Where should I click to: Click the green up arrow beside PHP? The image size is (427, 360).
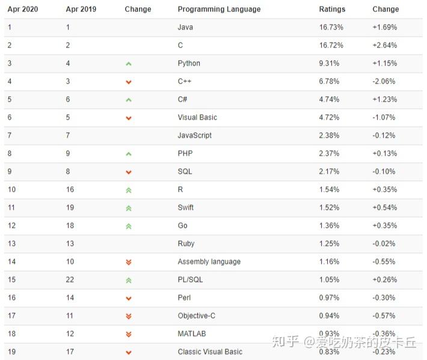tap(129, 154)
